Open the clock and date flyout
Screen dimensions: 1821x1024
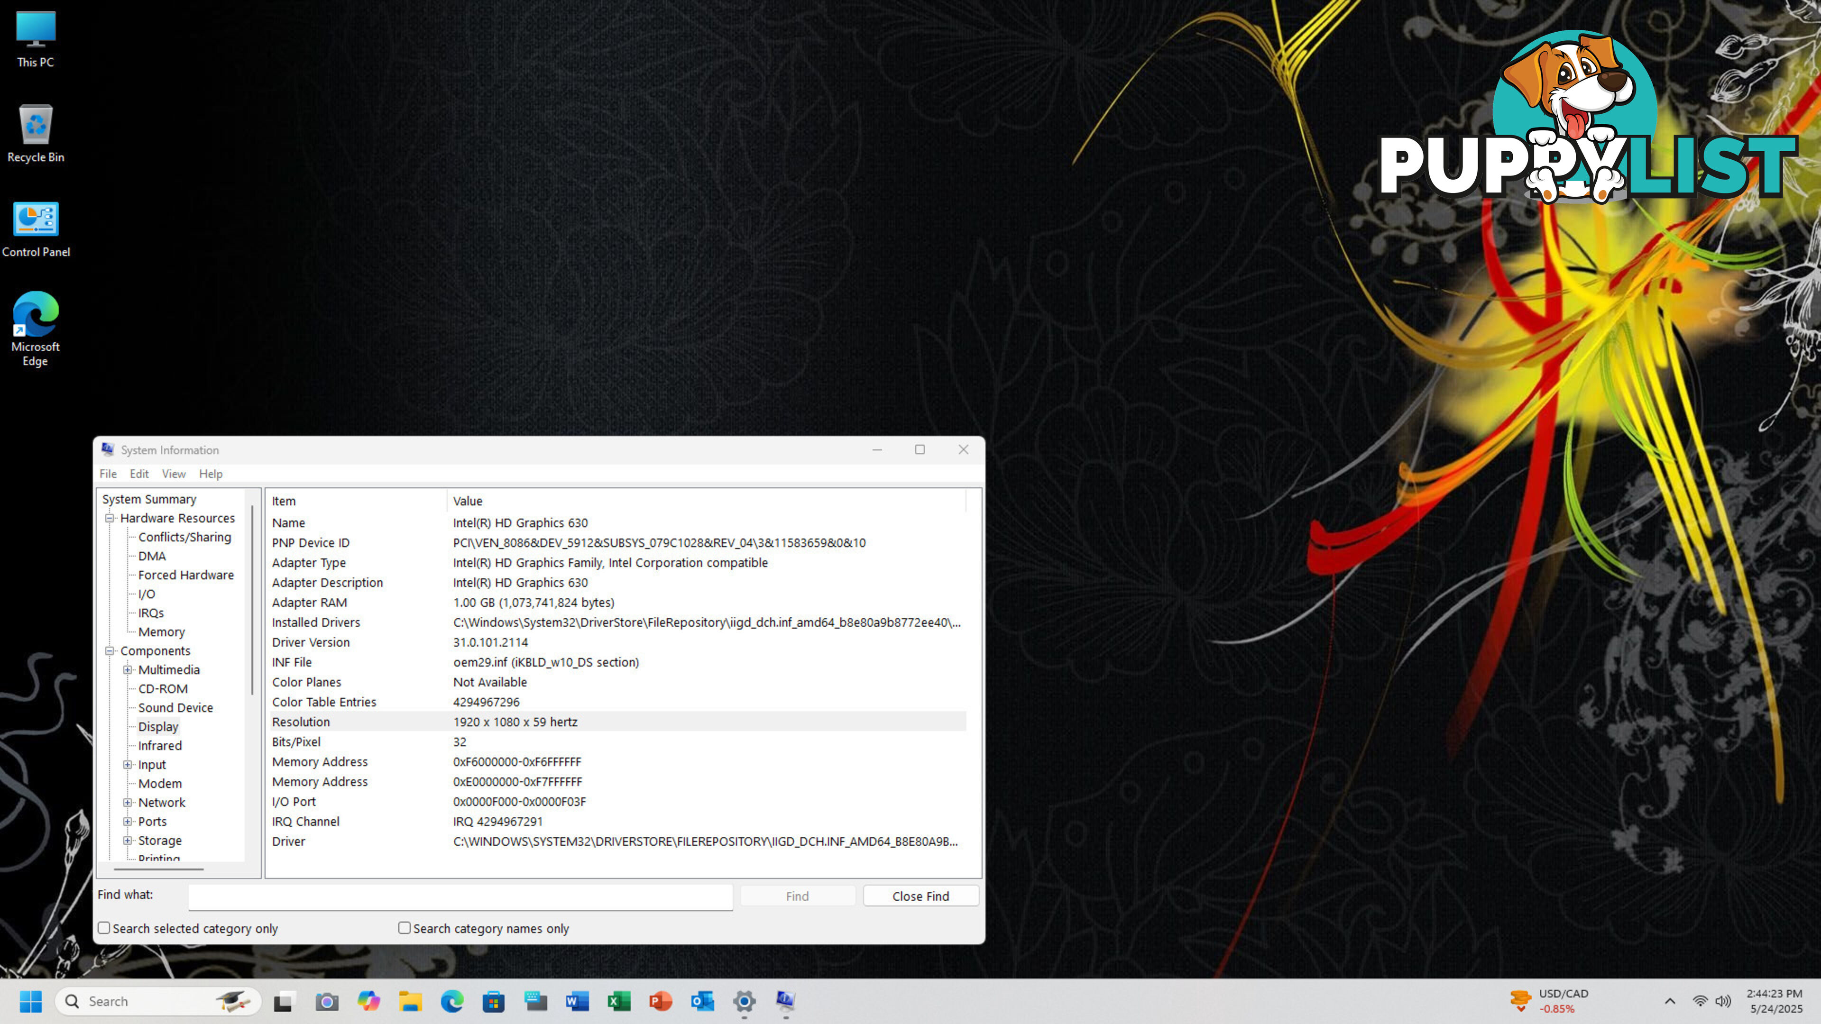pyautogui.click(x=1775, y=1001)
